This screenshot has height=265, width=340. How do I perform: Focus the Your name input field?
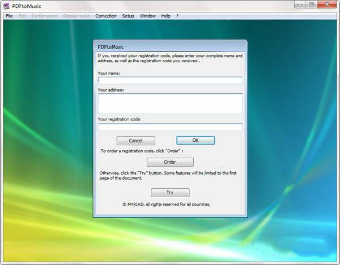(x=170, y=80)
